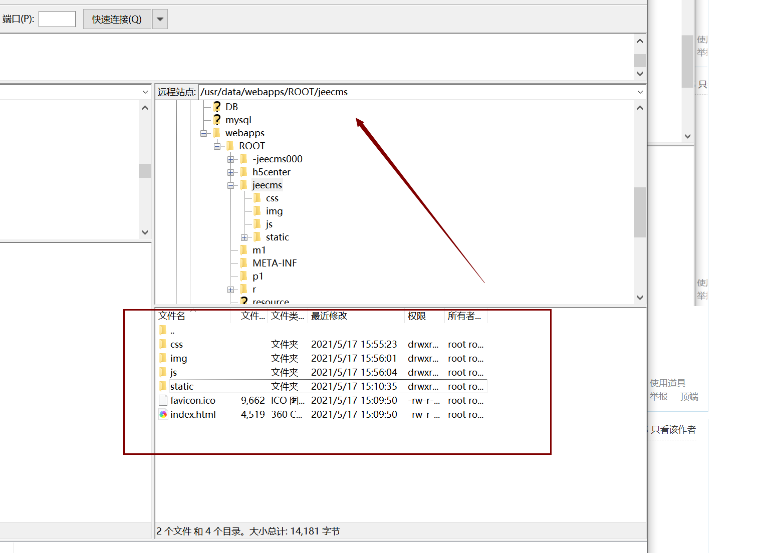The width and height of the screenshot is (762, 553).
Task: Click the index.html file icon
Action: tap(163, 414)
